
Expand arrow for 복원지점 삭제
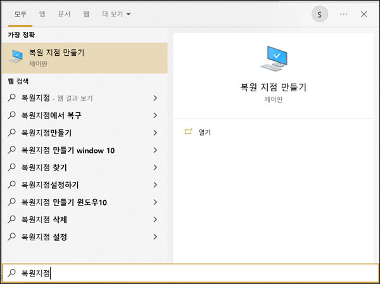(x=155, y=220)
